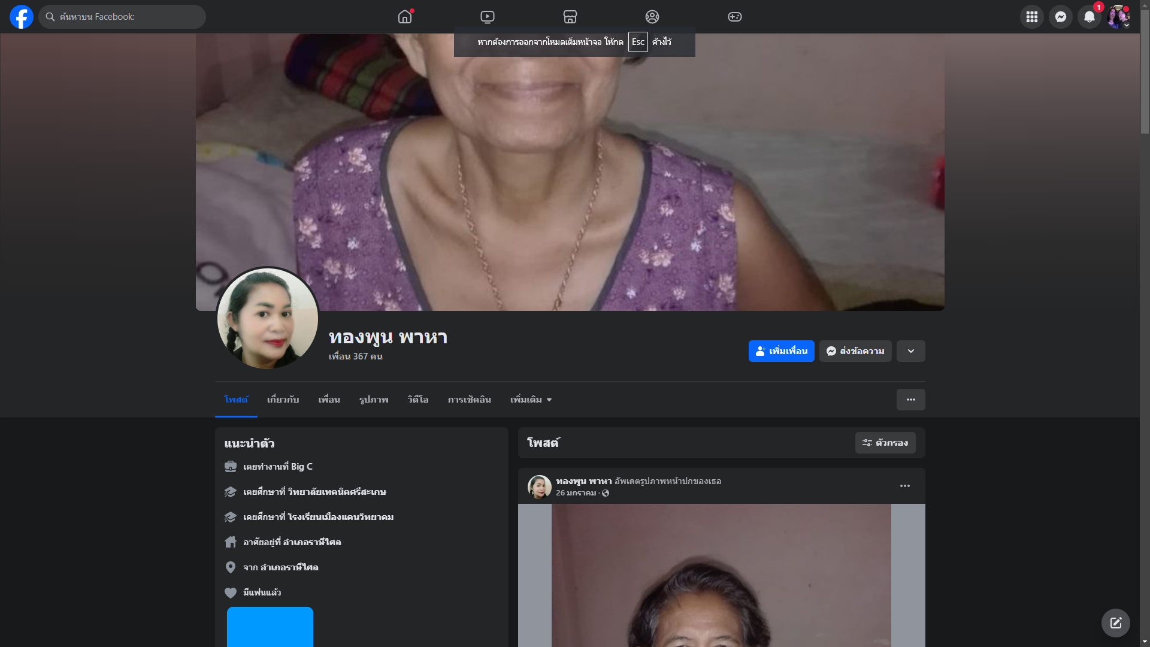This screenshot has width=1150, height=647.
Task: Expand the dropdown next to ส่งข้อความ
Action: [910, 351]
